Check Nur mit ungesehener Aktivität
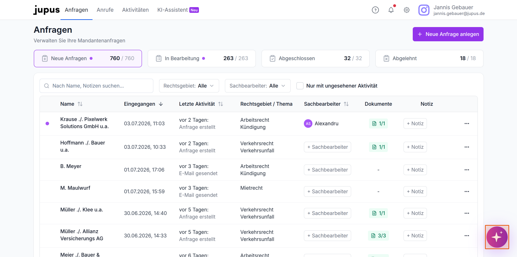The height and width of the screenshot is (257, 517). tap(300, 86)
